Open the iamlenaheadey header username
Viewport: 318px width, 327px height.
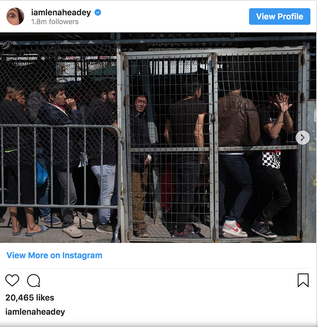pos(61,13)
